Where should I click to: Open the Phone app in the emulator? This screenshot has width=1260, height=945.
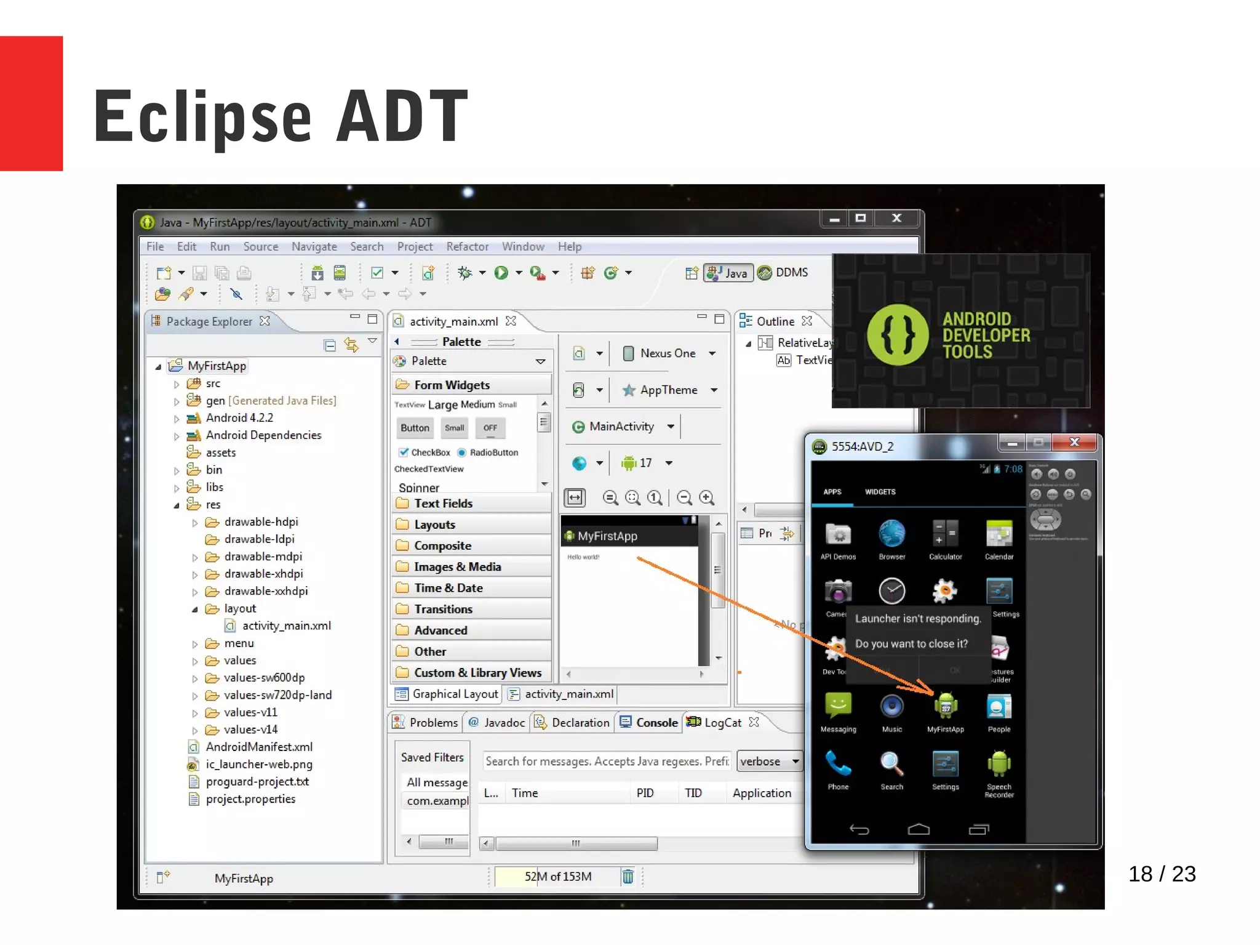point(838,770)
